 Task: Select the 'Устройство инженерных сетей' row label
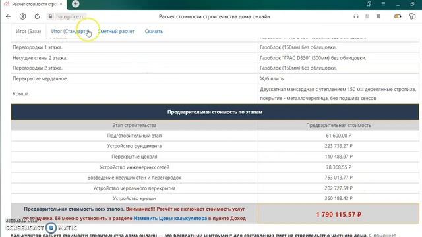click(135, 167)
